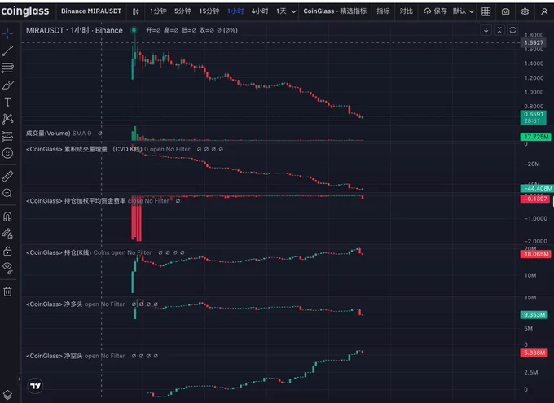Screen dimensions: 554x403
Task: Click the MIRAUSDT · 1小时 · Binance legend title
Action: coord(74,30)
